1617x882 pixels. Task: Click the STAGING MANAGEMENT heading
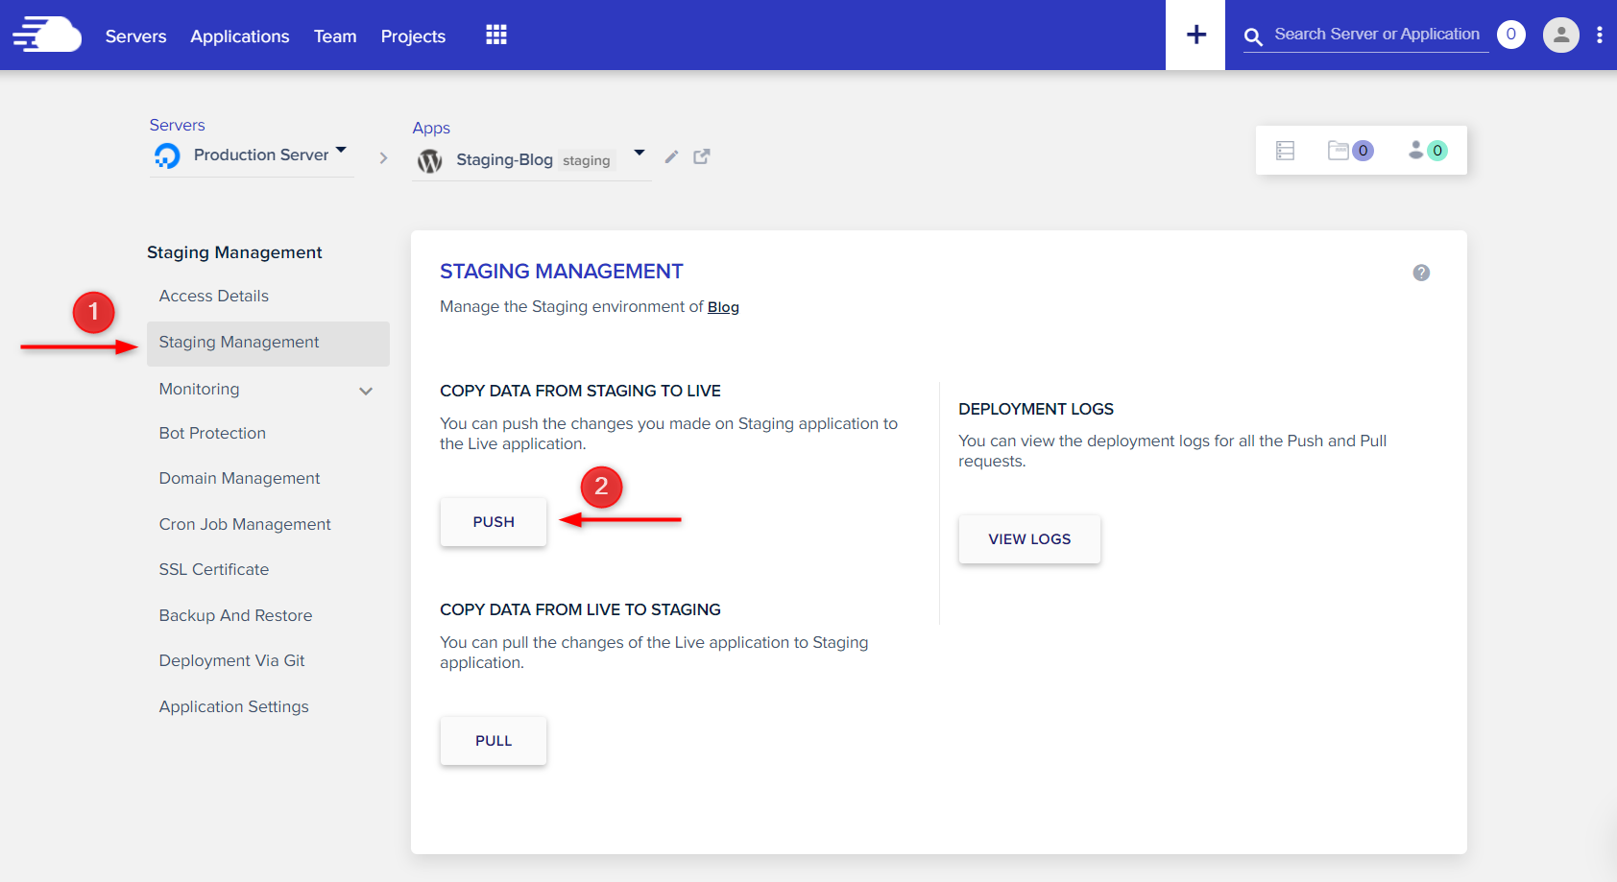562,272
